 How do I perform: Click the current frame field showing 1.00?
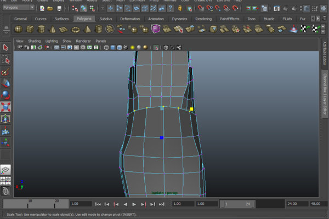(81, 204)
